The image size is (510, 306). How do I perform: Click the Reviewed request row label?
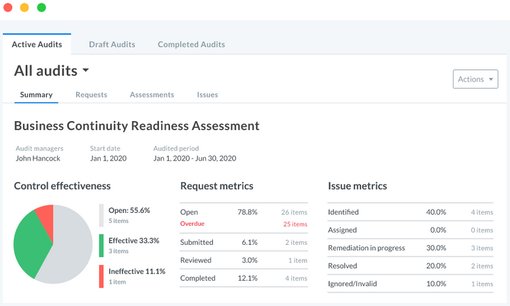point(196,260)
